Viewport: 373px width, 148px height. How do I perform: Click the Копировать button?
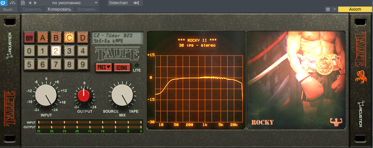(x=59, y=9)
